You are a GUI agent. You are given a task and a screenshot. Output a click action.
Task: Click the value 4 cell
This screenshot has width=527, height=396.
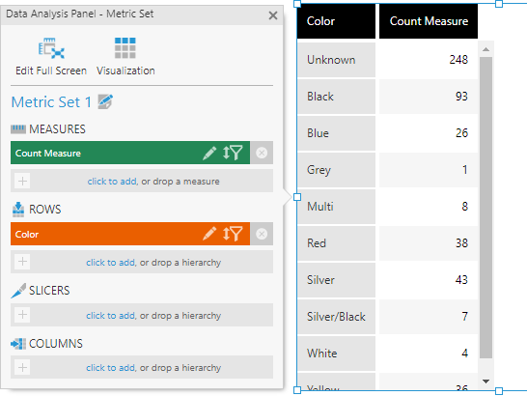pyautogui.click(x=429, y=353)
